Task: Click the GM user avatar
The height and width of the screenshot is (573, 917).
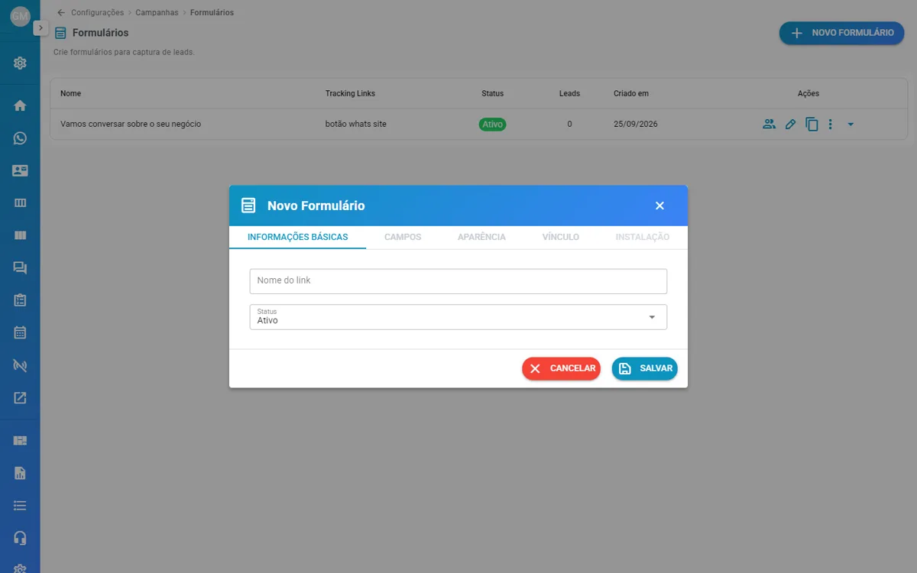Action: coord(20,16)
